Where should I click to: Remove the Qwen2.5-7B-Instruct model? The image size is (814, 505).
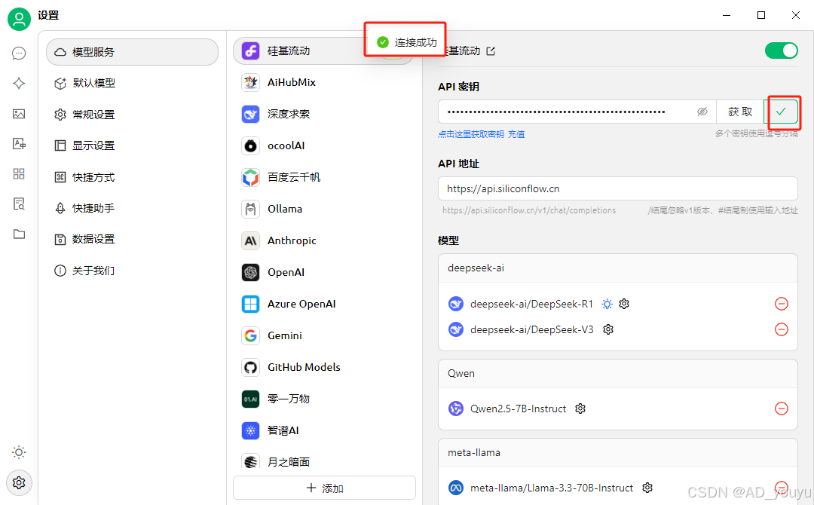(782, 409)
